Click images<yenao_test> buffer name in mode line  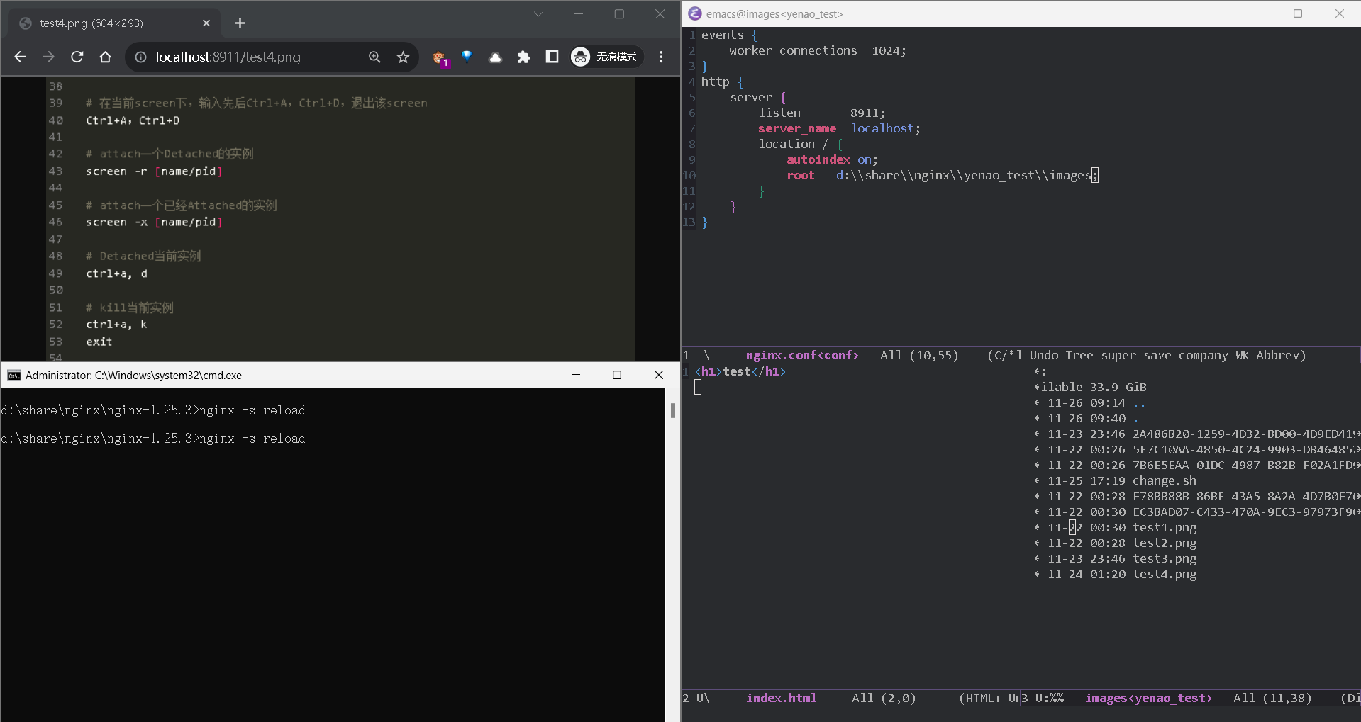coord(1148,698)
